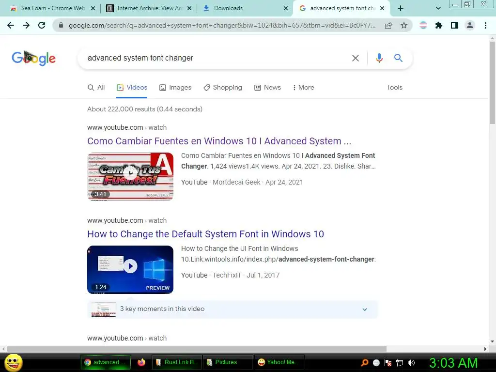Click the vertical scrollbar thumb
Screen dimensions: 496x372
(492, 83)
